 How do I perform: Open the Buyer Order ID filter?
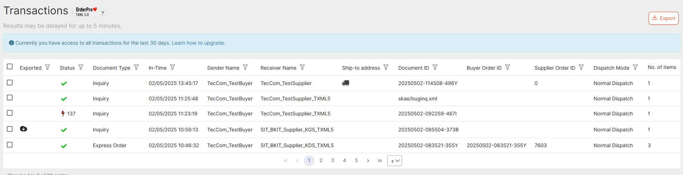point(507,67)
